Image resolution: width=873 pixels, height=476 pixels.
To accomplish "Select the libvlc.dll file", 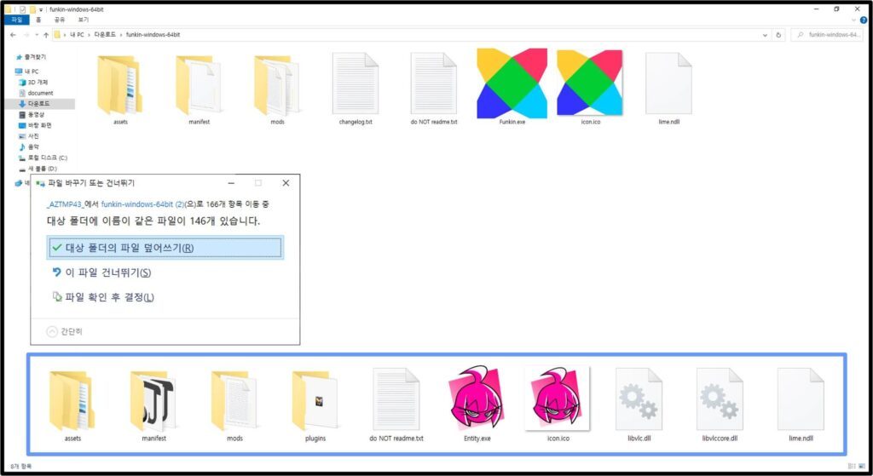I will (x=639, y=404).
